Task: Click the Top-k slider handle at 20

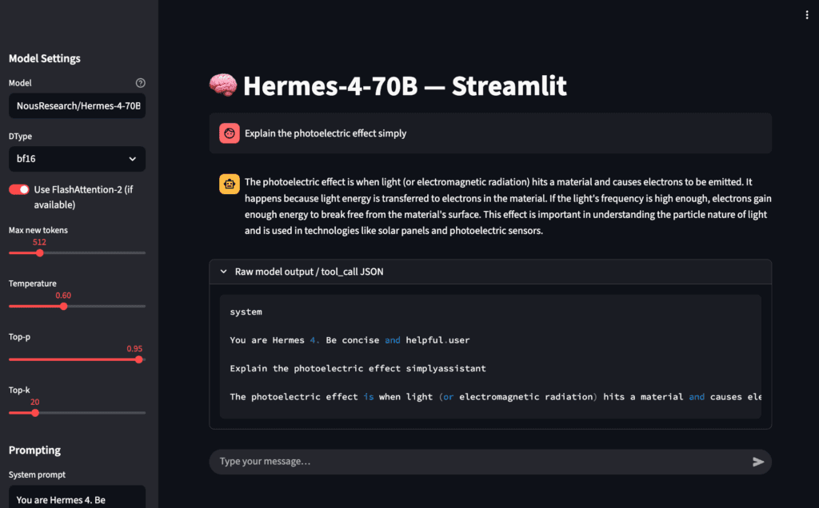Action: pyautogui.click(x=35, y=413)
